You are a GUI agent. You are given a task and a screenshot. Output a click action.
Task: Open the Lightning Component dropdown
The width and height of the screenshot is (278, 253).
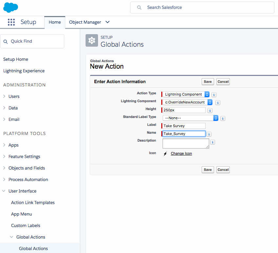(188, 102)
